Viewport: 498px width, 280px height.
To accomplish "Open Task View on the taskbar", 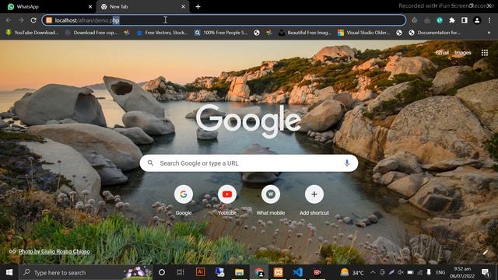I will click(x=181, y=272).
